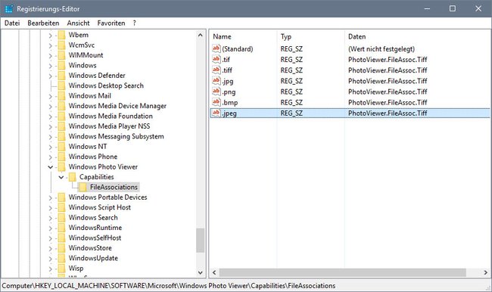The width and height of the screenshot is (492, 292).
Task: Click the folder icon of FileAssociations key
Action: click(83, 187)
